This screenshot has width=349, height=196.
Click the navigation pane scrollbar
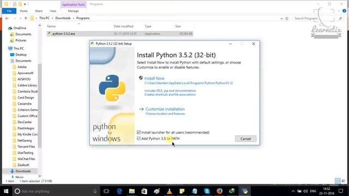pyautogui.click(x=40, y=106)
